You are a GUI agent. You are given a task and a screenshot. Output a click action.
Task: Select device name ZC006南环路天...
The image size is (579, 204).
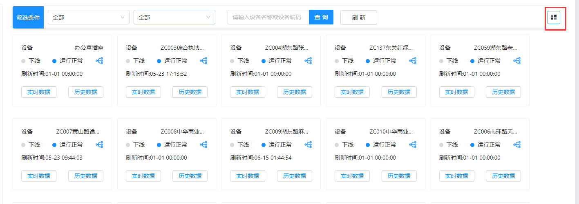(496, 132)
